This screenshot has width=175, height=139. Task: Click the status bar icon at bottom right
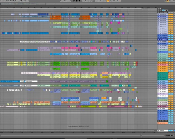[x=172, y=135]
